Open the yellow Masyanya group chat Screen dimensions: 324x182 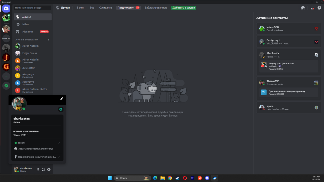[33, 75]
